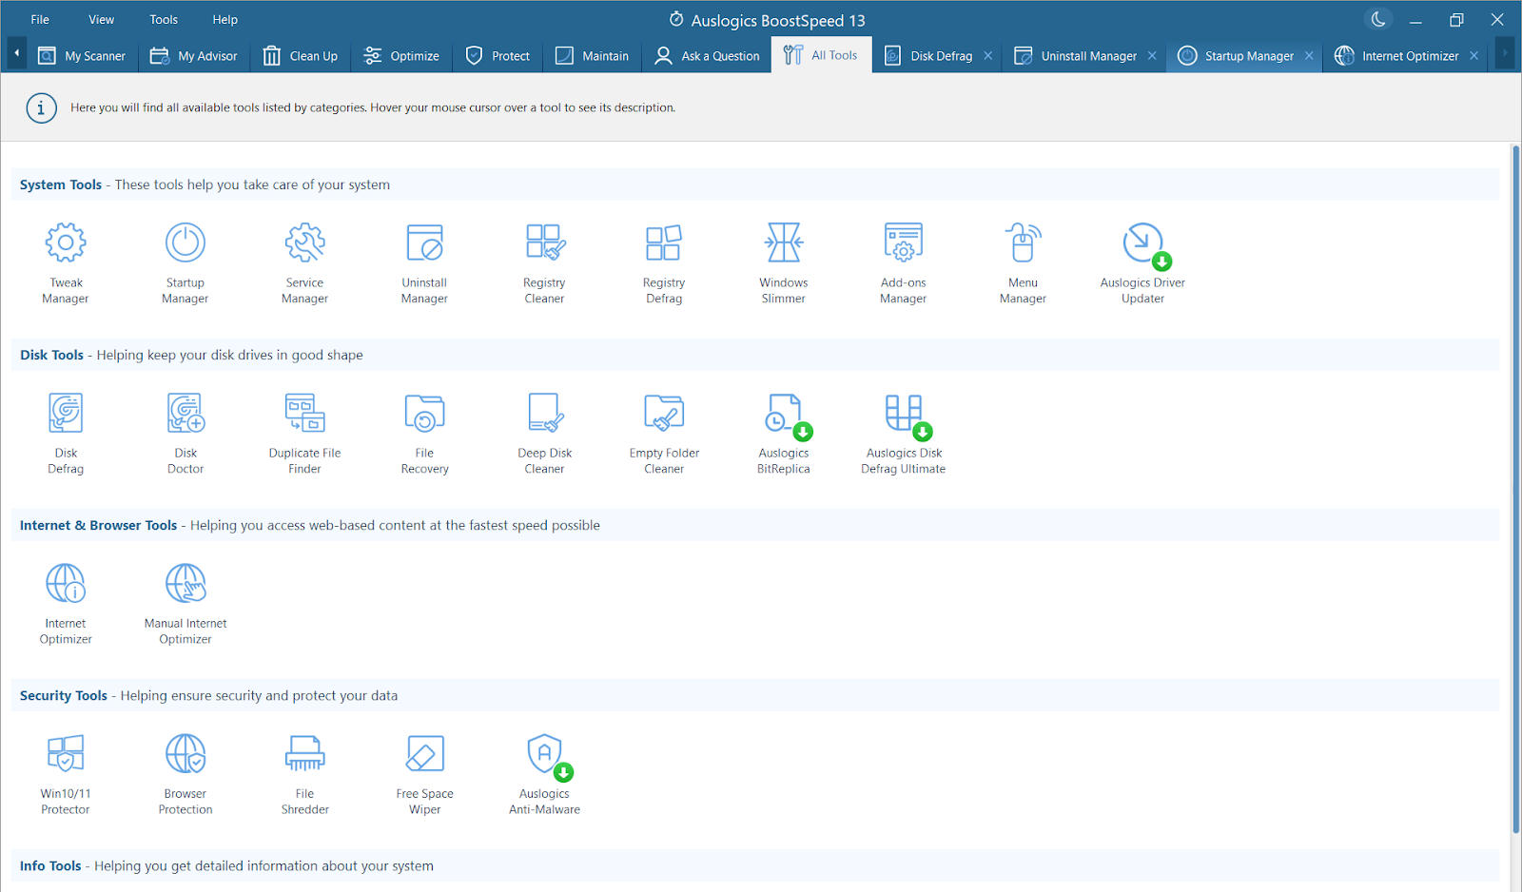Image resolution: width=1522 pixels, height=892 pixels.
Task: Open the Browser Protection tool
Action: coord(185,774)
